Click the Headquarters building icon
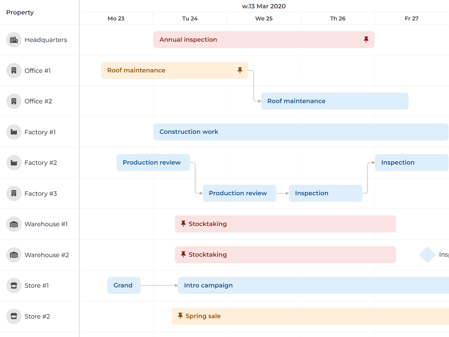The width and height of the screenshot is (449, 337). coord(14,39)
